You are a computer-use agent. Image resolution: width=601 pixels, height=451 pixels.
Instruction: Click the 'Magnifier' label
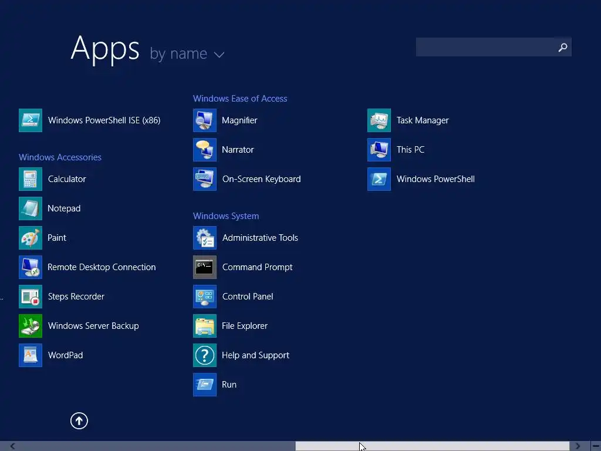[x=239, y=120]
